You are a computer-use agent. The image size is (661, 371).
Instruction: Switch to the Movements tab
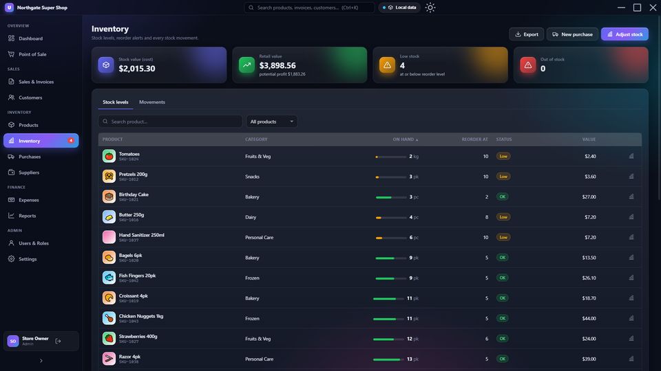pos(152,102)
